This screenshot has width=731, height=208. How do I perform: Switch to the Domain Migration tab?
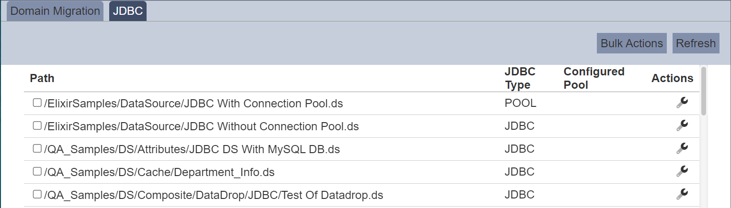[55, 11]
